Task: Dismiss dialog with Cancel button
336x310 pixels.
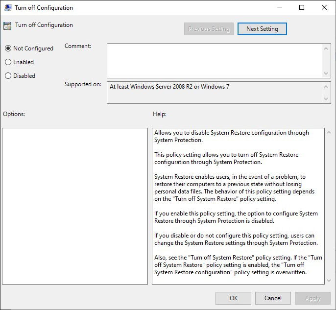Action: click(x=273, y=298)
